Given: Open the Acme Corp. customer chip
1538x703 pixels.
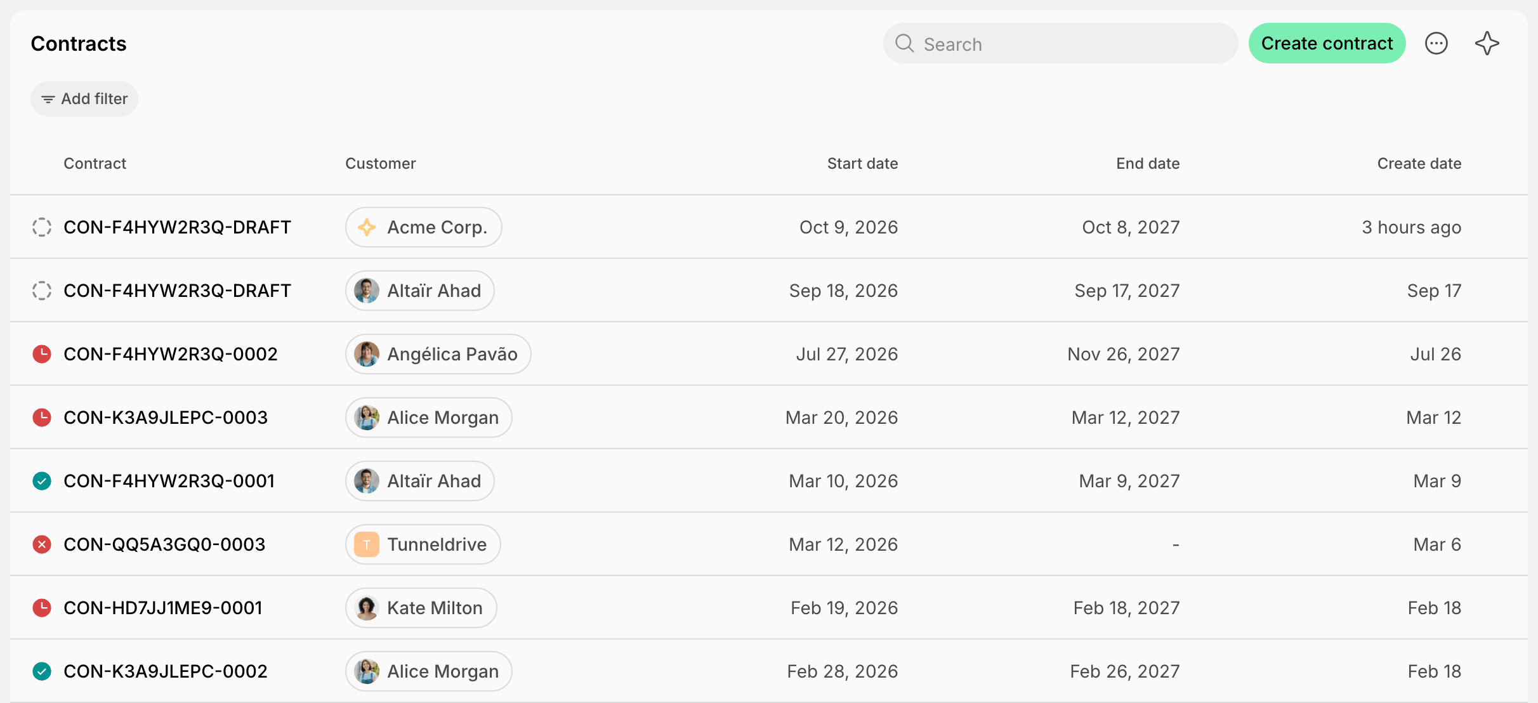Looking at the screenshot, I should (424, 227).
